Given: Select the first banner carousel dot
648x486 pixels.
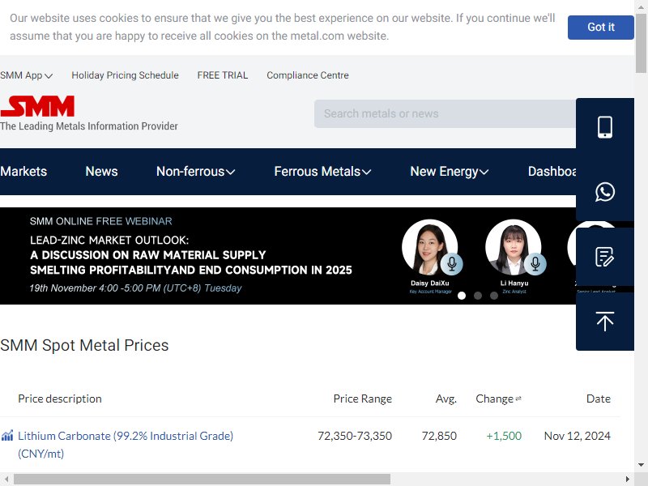Looking at the screenshot, I should coord(462,296).
